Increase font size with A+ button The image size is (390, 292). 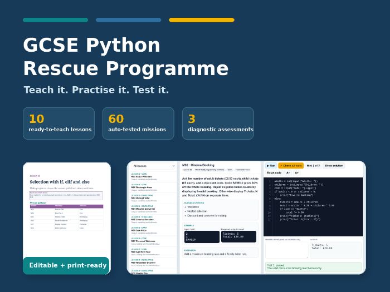pos(297,172)
